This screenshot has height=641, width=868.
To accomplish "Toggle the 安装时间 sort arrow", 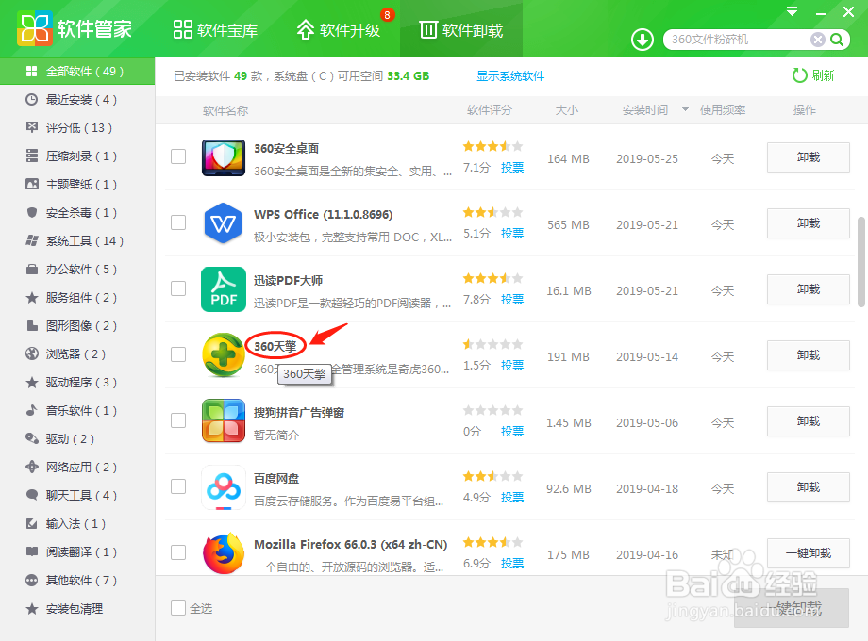I will [685, 109].
